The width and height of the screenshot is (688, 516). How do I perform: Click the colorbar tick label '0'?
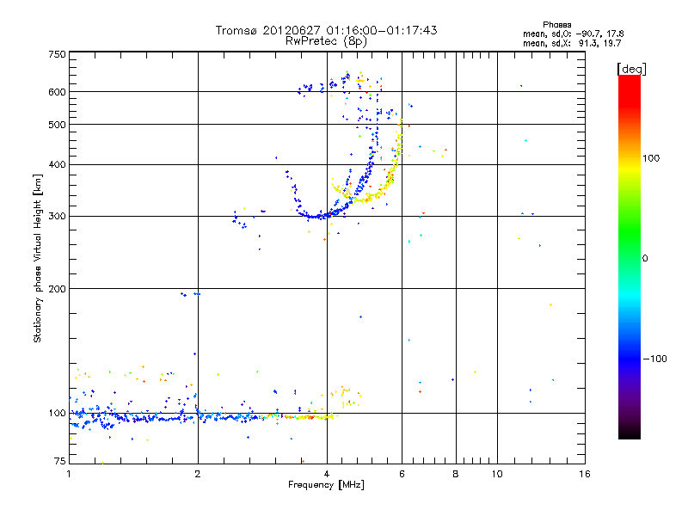click(645, 259)
